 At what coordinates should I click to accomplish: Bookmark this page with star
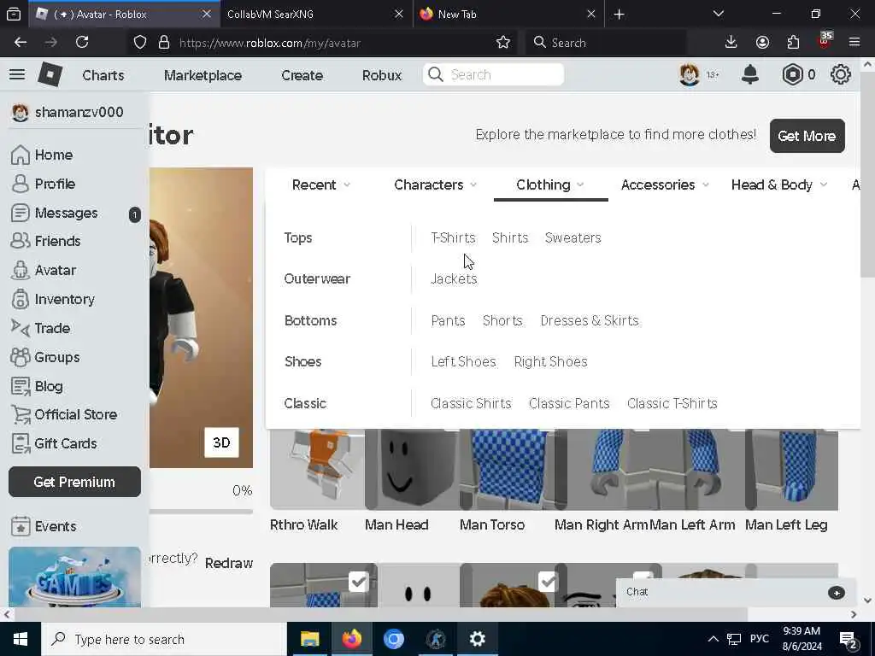(x=502, y=43)
